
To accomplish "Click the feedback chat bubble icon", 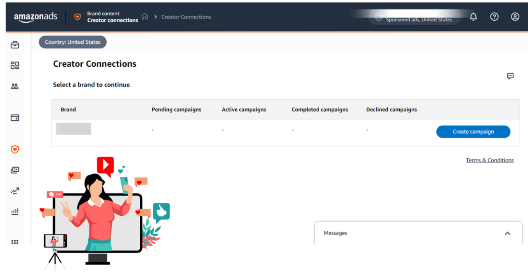I will [x=510, y=76].
